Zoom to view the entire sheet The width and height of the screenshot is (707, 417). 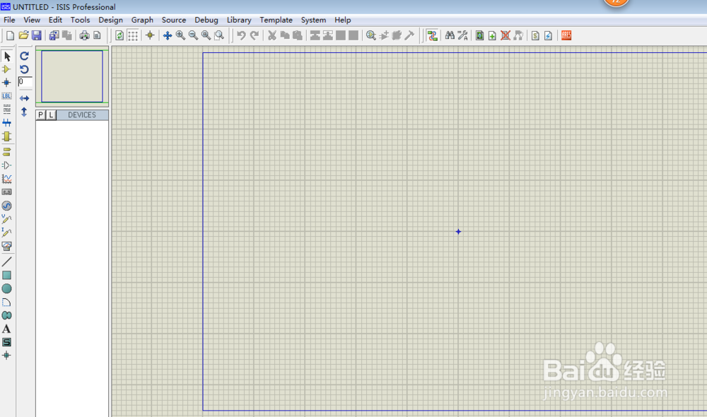(x=206, y=35)
